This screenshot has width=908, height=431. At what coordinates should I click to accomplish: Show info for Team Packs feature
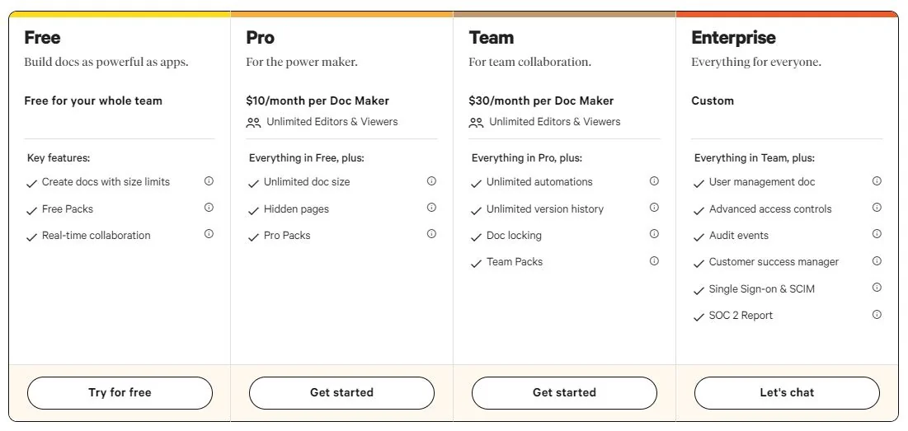pos(654,261)
